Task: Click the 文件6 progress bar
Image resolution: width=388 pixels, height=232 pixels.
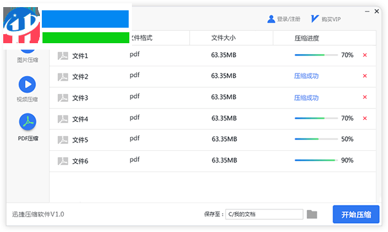Action: pyautogui.click(x=316, y=160)
